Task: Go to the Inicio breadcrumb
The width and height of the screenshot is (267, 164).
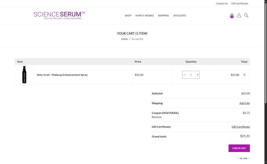Action: 124,39
